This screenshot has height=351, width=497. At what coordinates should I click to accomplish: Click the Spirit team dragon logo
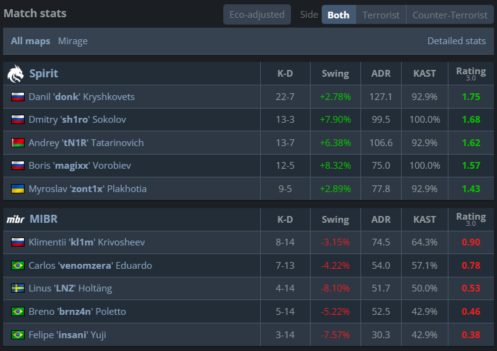(15, 74)
